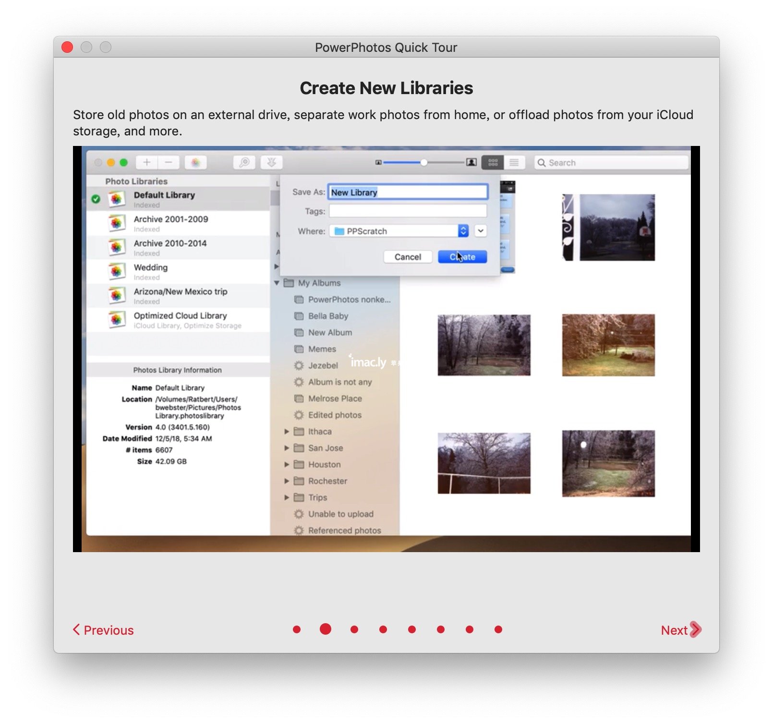
Task: Select the Unable to upload gear icon
Action: tap(299, 514)
